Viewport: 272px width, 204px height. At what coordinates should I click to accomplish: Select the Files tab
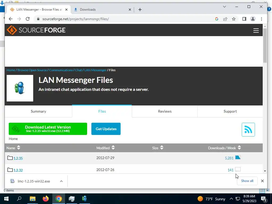pyautogui.click(x=102, y=111)
